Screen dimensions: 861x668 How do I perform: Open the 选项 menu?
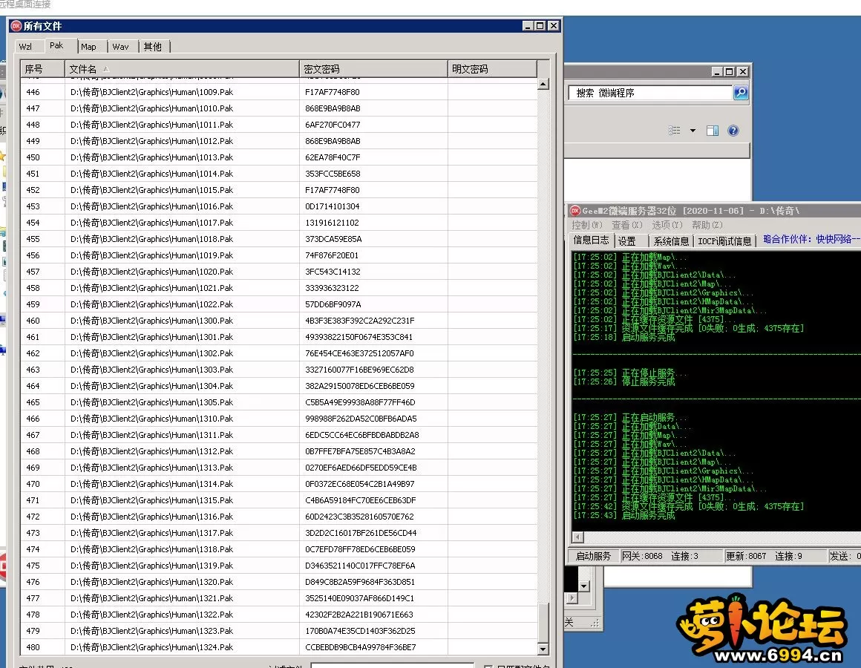667,225
